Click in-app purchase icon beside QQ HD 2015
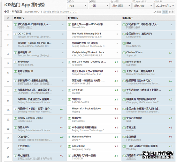The image size is (177, 162). pyautogui.click(x=15, y=34)
